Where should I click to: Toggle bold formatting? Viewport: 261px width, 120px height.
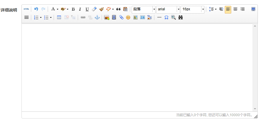click(x=73, y=9)
